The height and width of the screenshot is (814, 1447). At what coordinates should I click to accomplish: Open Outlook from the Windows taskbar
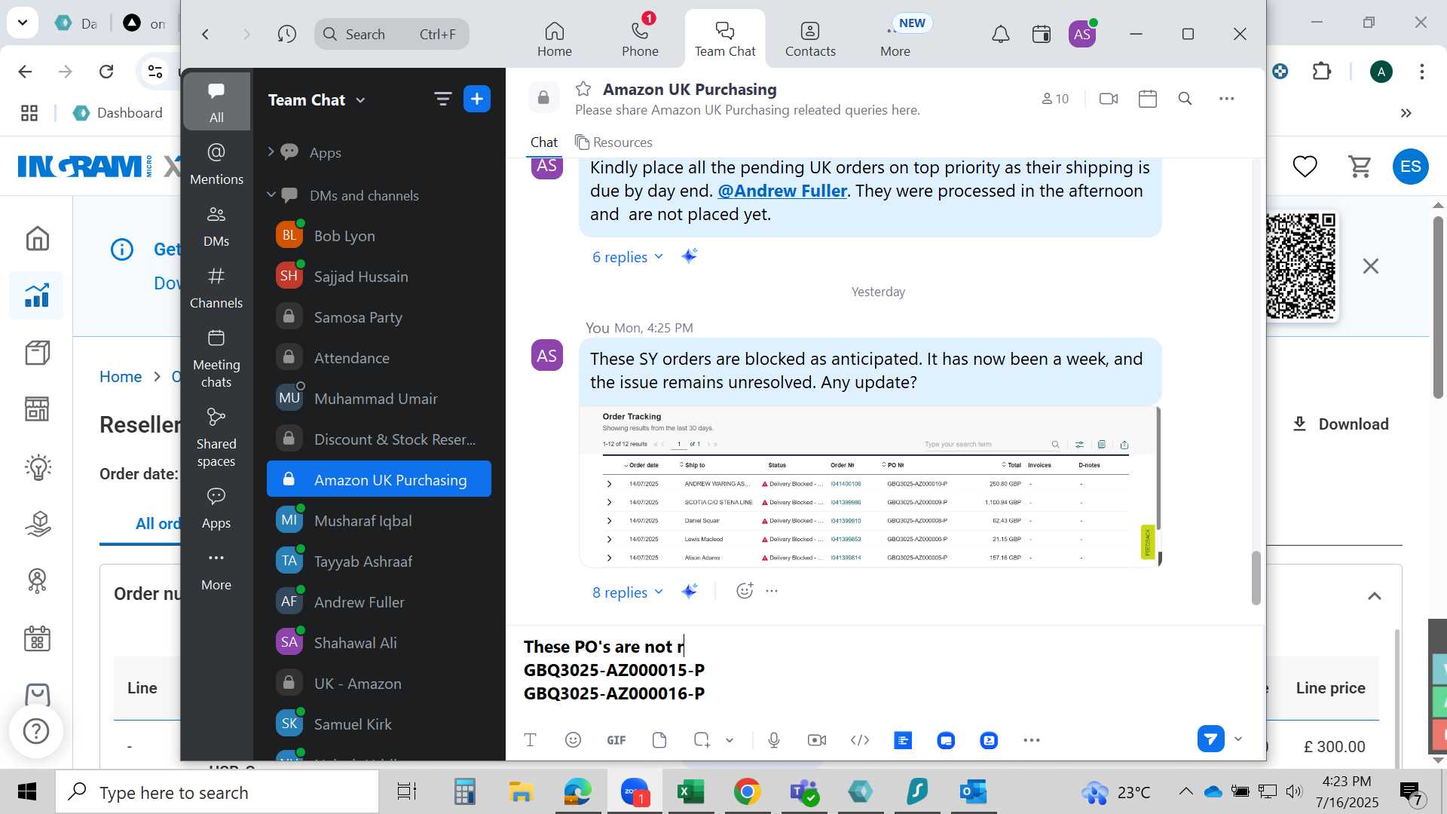pyautogui.click(x=973, y=792)
